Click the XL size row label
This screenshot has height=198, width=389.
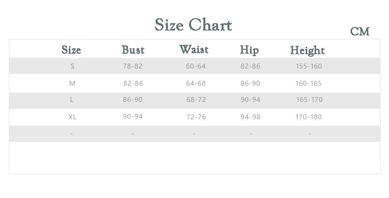coord(72,117)
